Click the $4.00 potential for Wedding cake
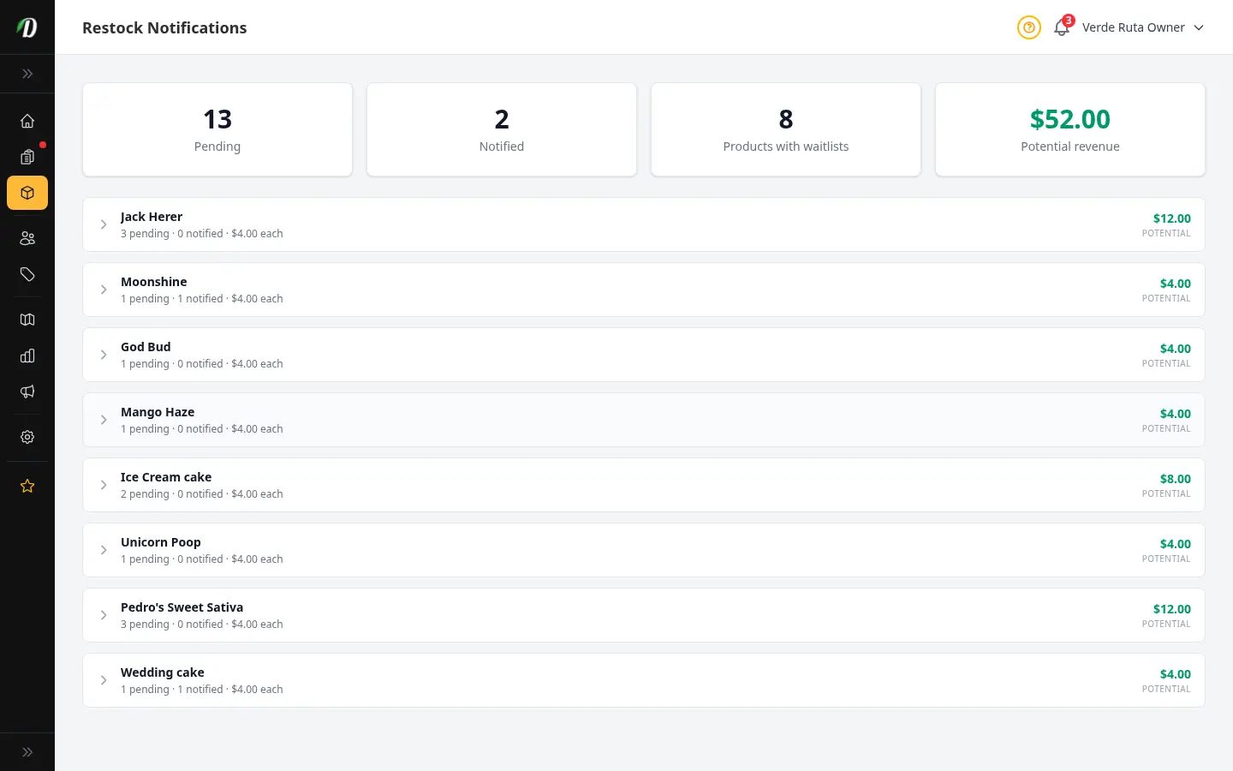 pos(1175,674)
